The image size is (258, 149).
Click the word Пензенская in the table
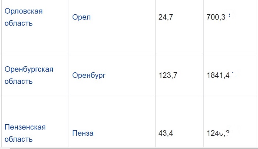click(25, 127)
